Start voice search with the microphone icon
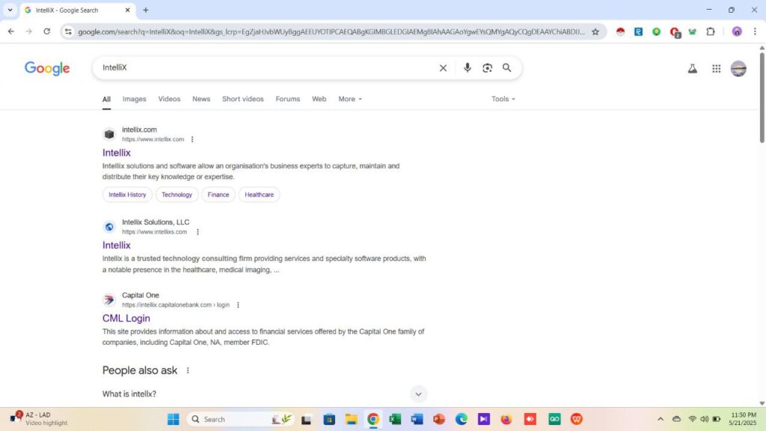Screen dimensions: 766x431 [467, 68]
